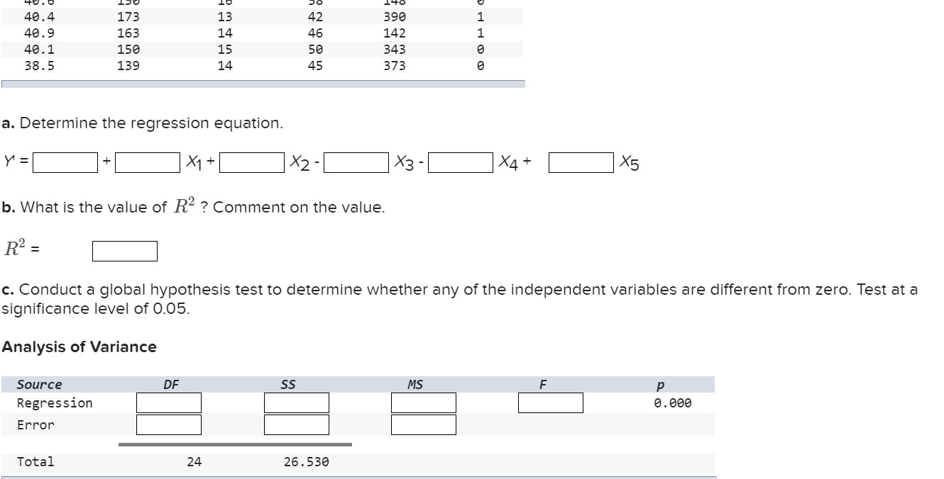Click the Error DF input box
Screen dimensions: 944x479
(168, 425)
